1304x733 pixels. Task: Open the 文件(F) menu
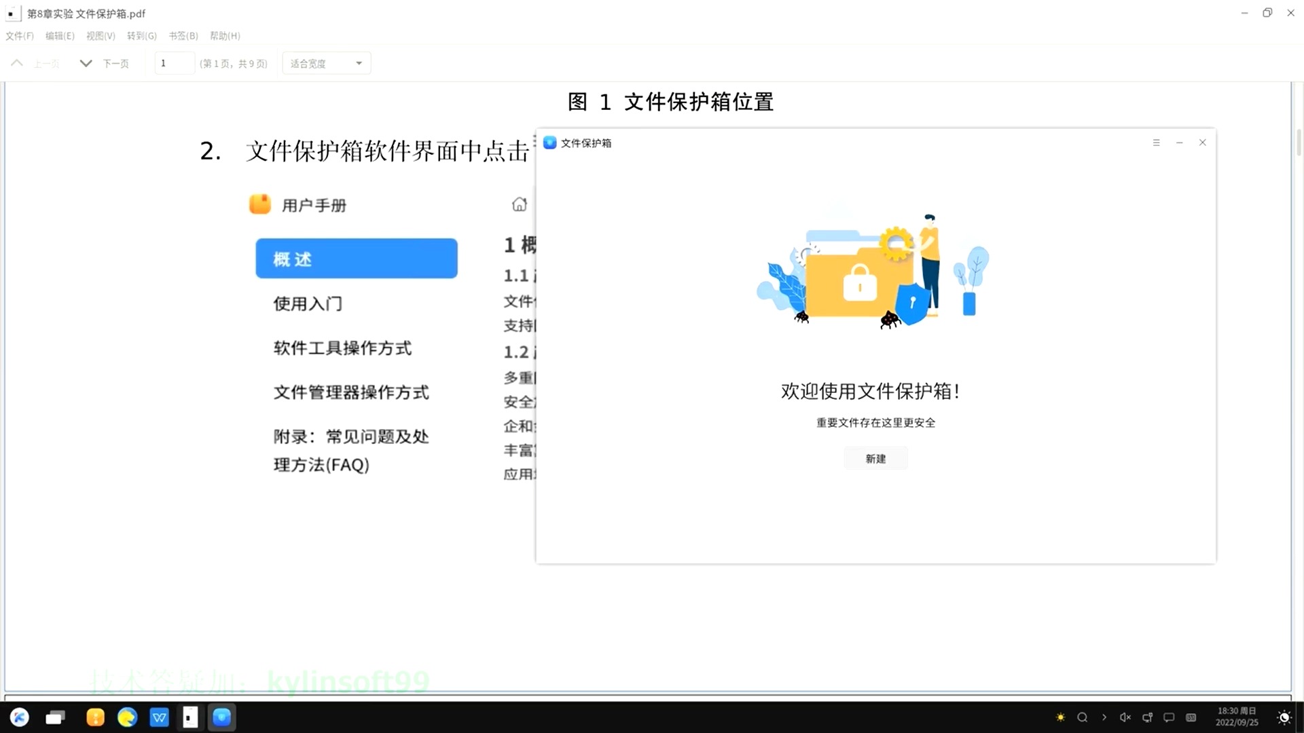[x=19, y=35]
